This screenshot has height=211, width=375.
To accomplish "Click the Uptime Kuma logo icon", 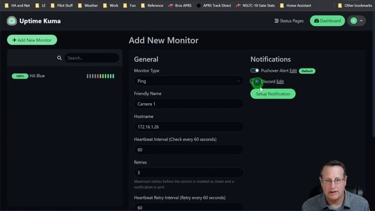I will click(12, 21).
